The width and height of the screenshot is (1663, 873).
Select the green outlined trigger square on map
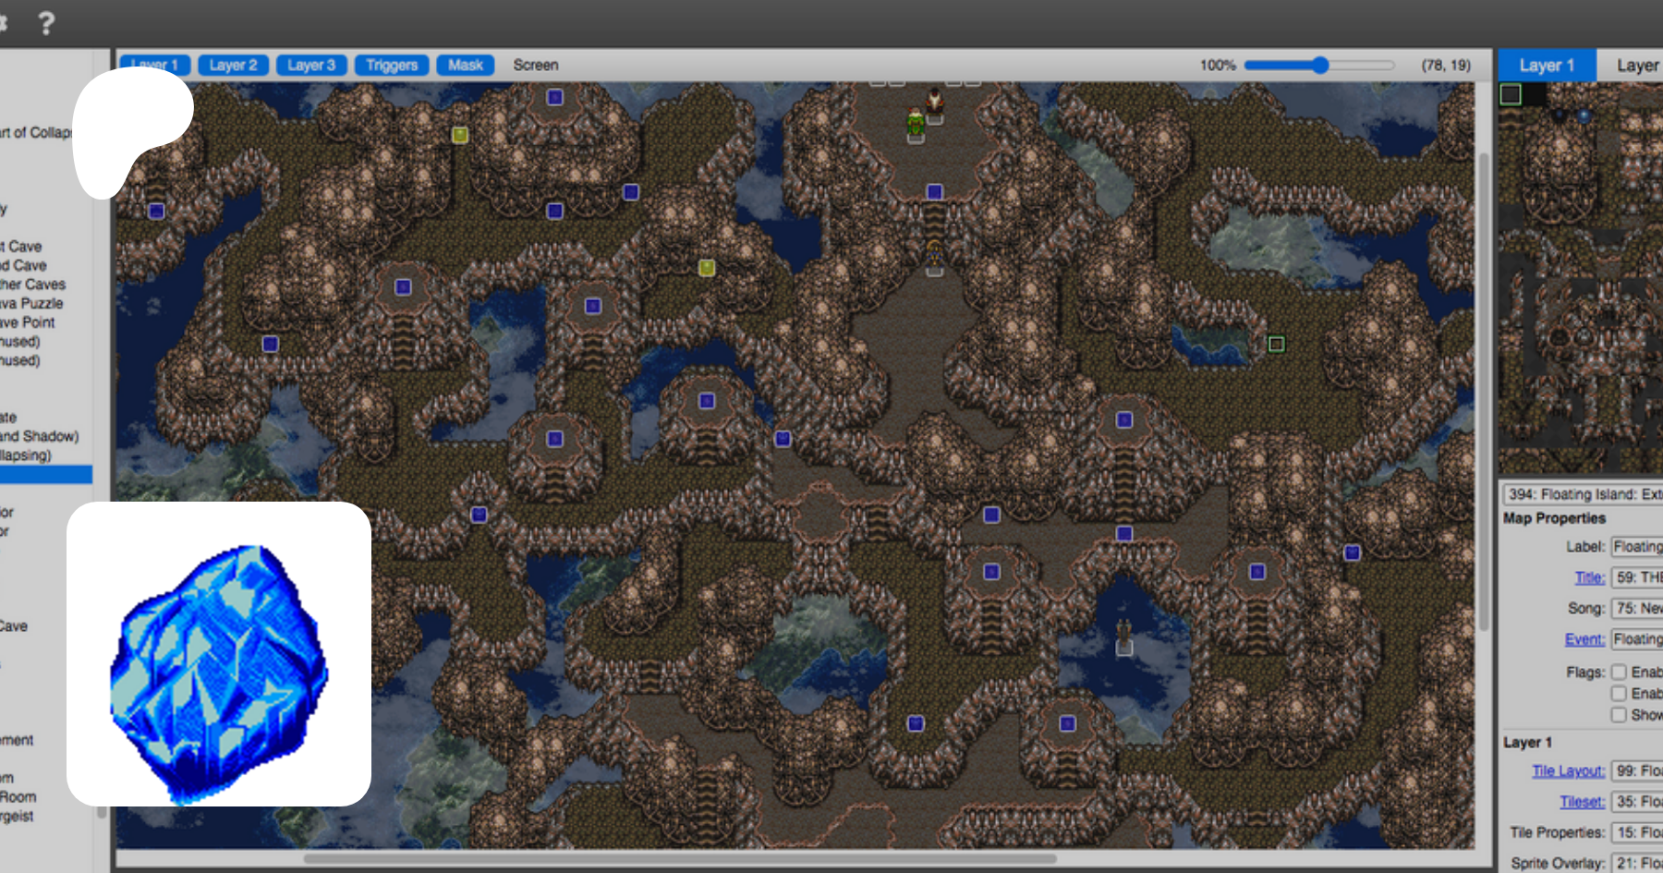pyautogui.click(x=1276, y=344)
